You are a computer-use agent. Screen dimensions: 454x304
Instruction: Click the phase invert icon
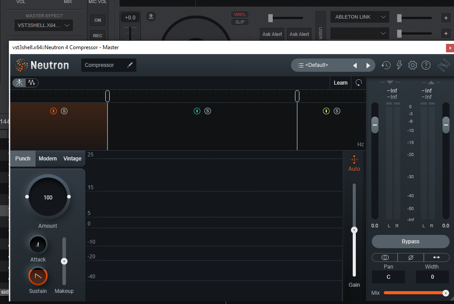(410, 257)
